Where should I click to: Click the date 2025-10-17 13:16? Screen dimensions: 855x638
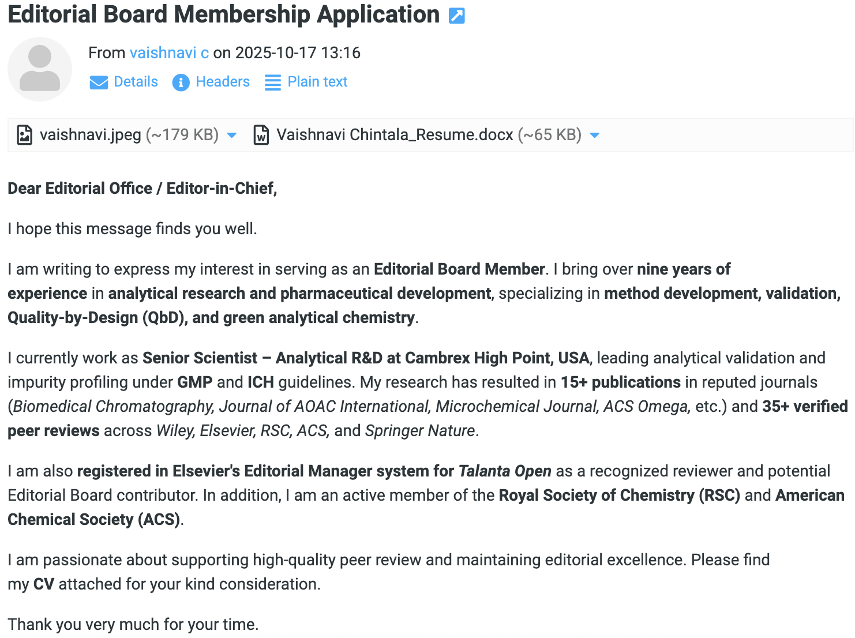click(298, 52)
